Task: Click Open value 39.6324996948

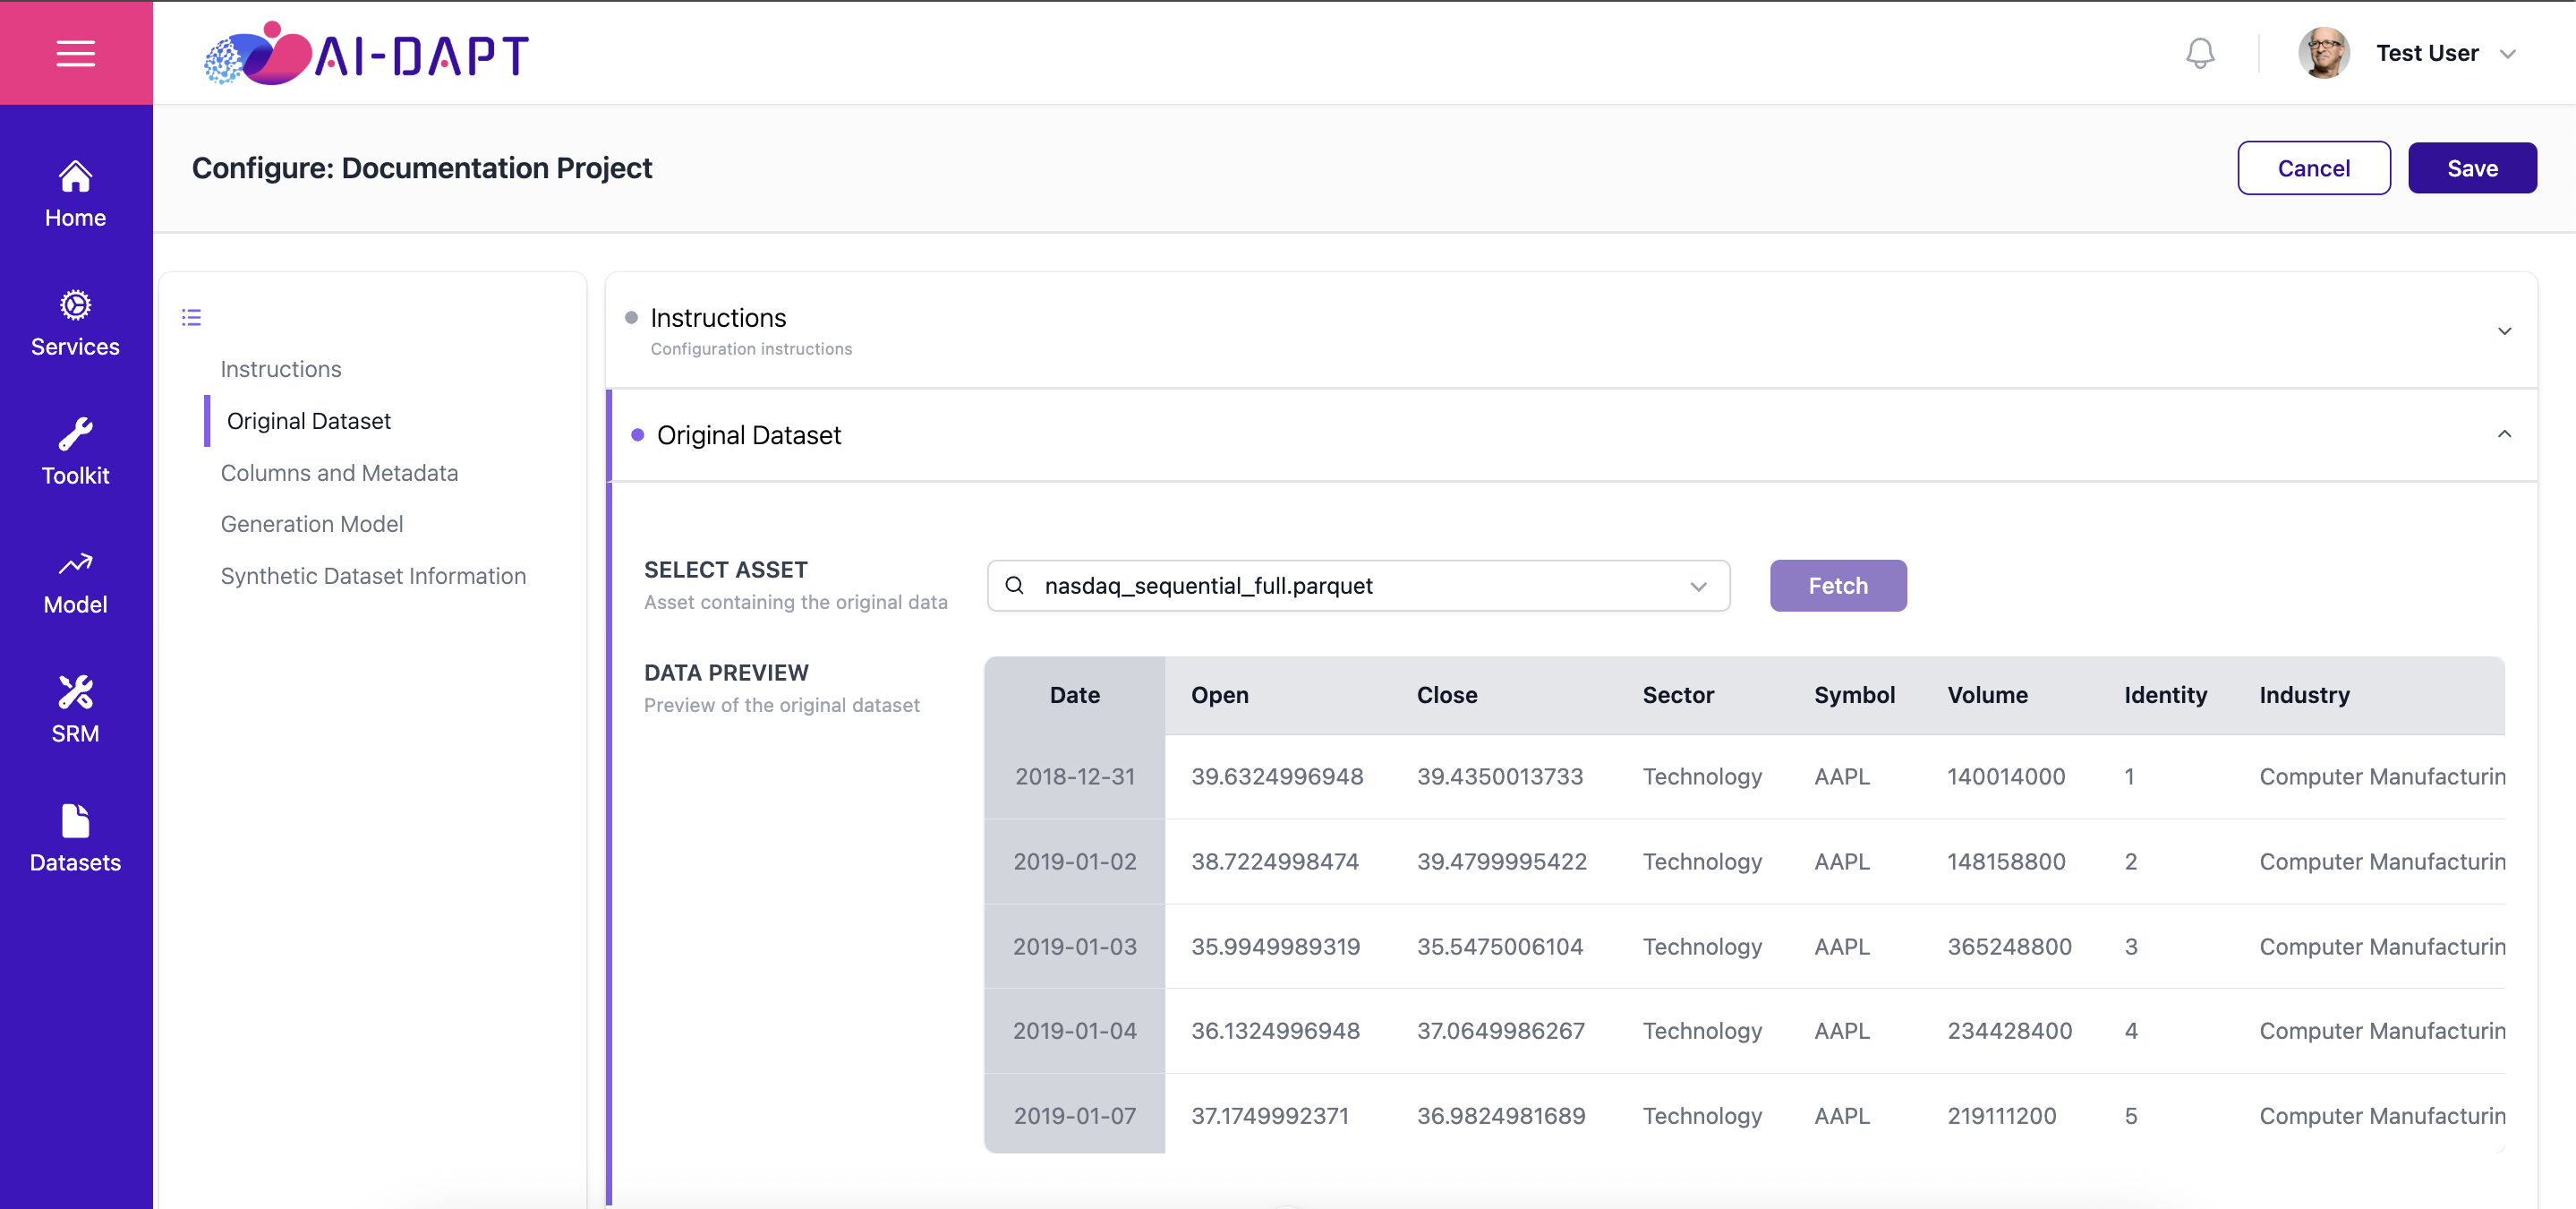Action: (1276, 776)
